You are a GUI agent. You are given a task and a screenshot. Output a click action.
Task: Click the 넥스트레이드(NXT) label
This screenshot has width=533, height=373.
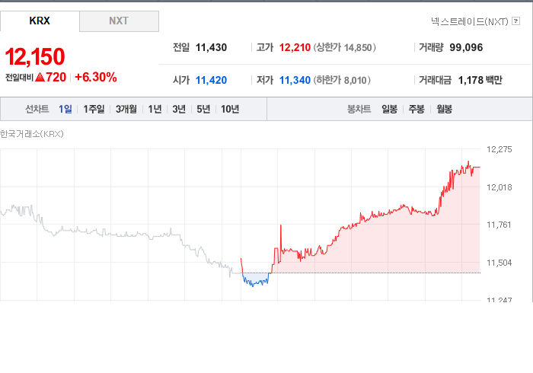click(x=470, y=21)
